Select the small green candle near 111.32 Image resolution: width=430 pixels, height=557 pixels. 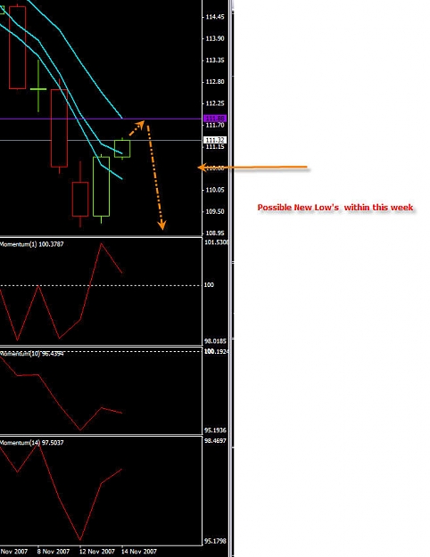coord(122,149)
